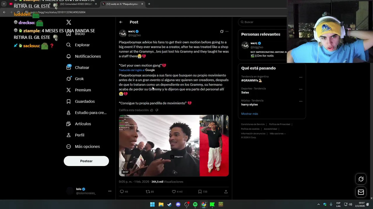373x209 pixels.
Task: Open Steam from the taskbar
Action: point(169,204)
